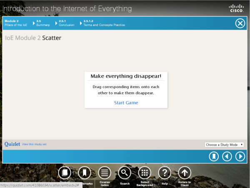Image resolution: width=250 pixels, height=188 pixels.
Task: Click the Search magnifier icon
Action: click(124, 173)
